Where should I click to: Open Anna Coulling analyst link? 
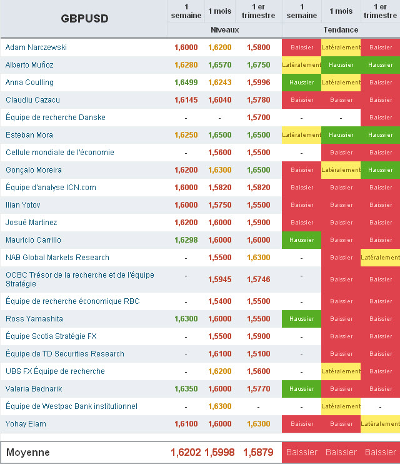(x=29, y=83)
